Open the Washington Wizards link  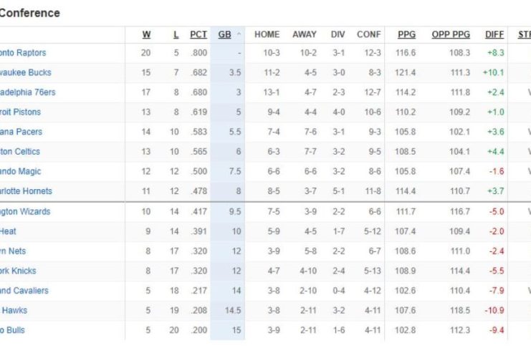[x=26, y=212]
